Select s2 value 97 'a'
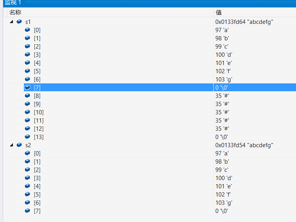This screenshot has width=296, height=222. tap(222, 153)
